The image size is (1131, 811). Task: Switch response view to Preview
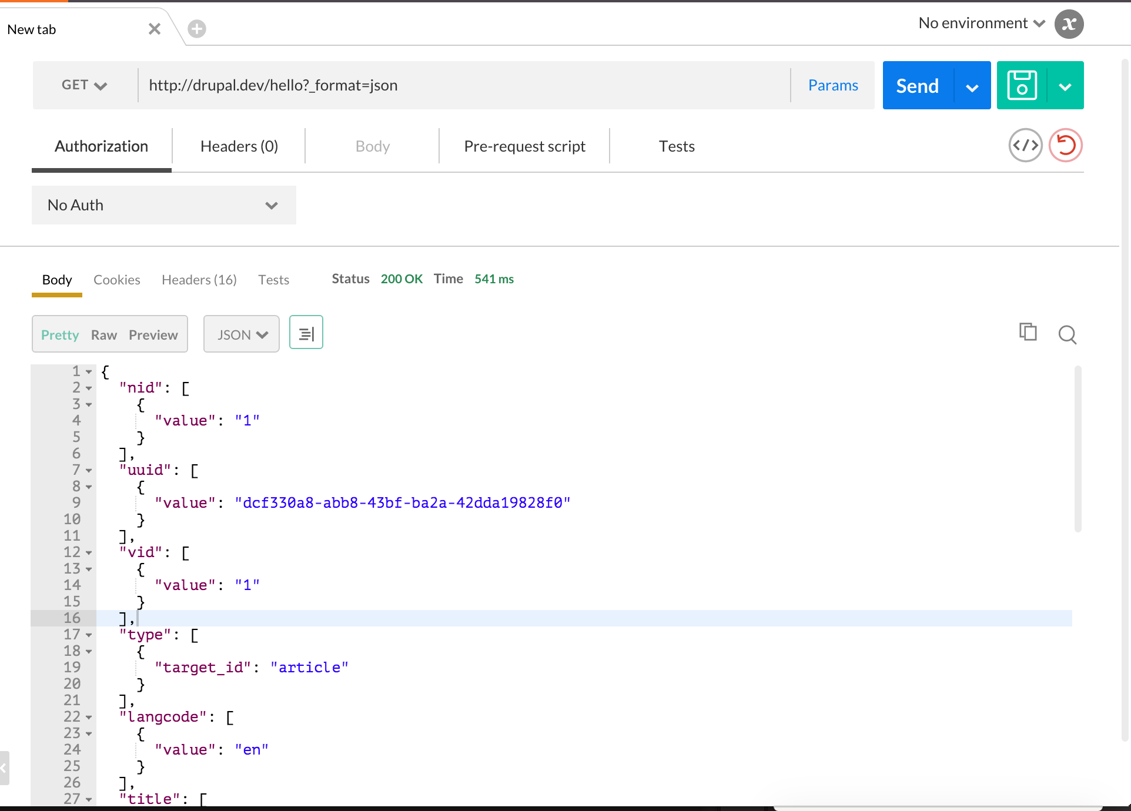(153, 335)
